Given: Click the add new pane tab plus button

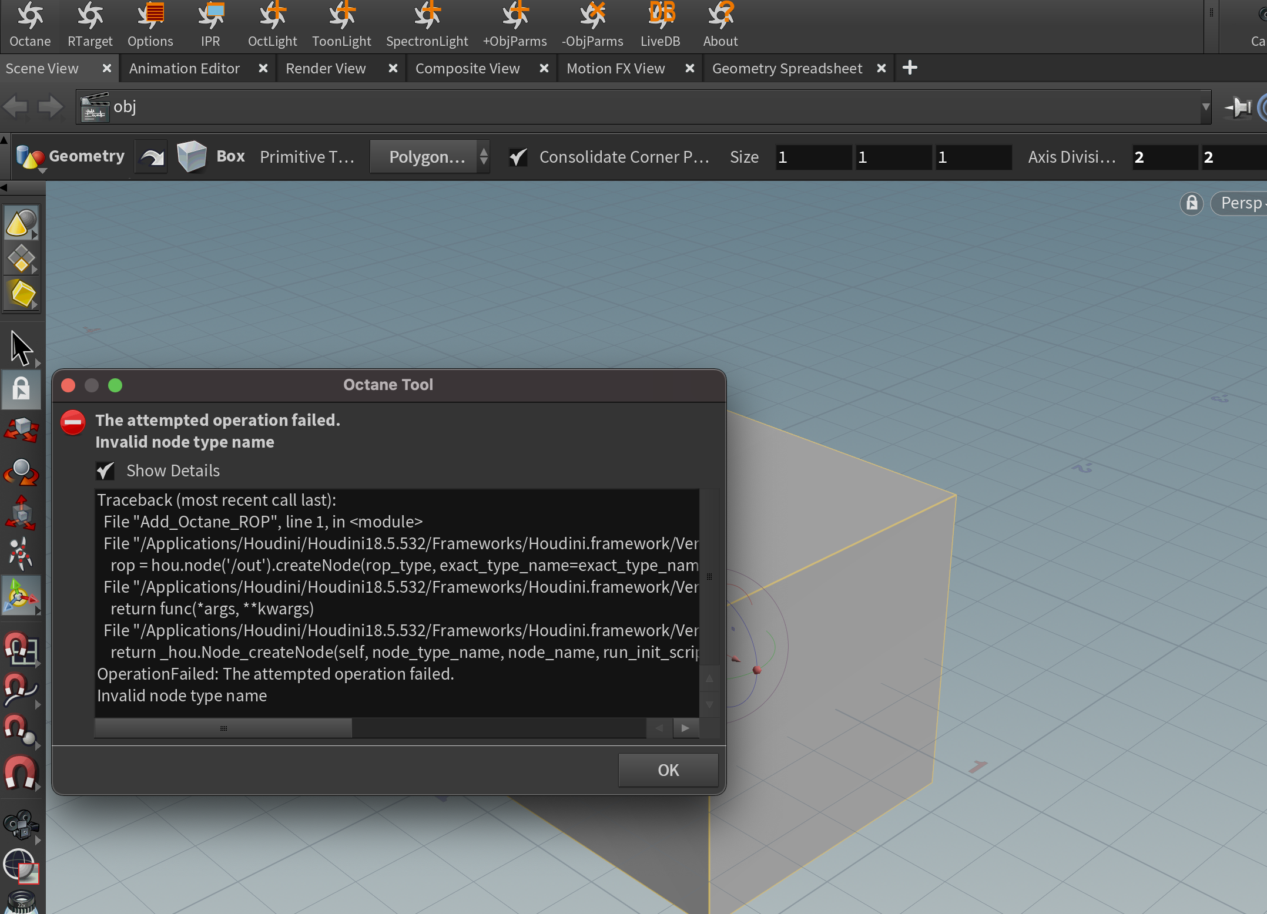Looking at the screenshot, I should click(x=909, y=68).
